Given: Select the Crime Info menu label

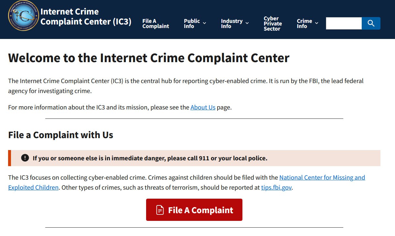Looking at the screenshot, I should 304,24.
